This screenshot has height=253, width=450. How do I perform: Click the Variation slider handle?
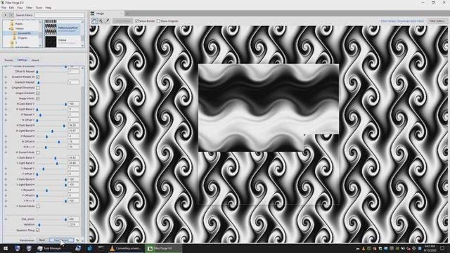point(39,225)
